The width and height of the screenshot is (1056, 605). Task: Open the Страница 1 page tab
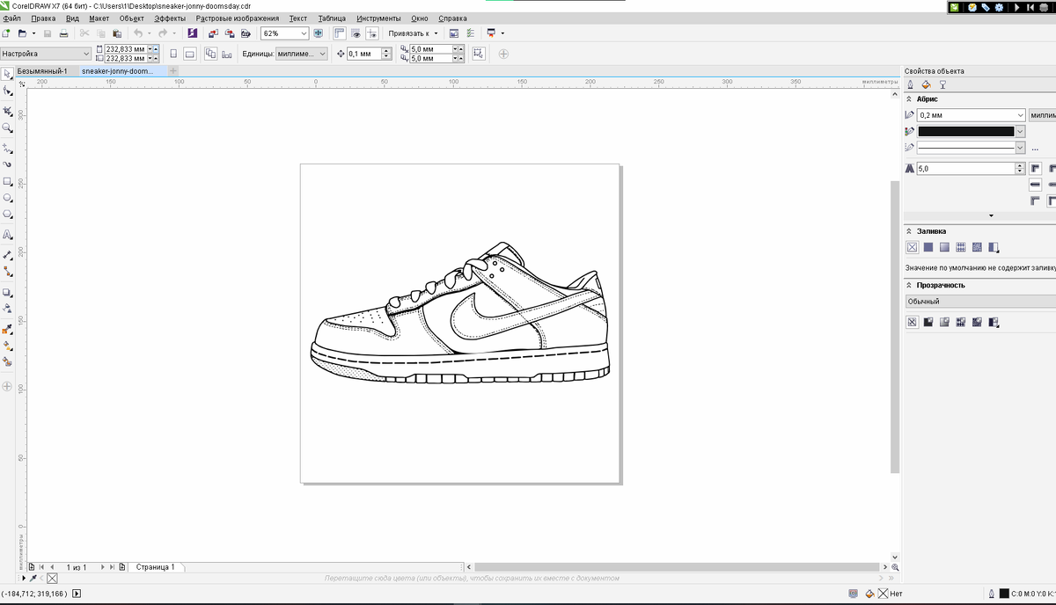coord(155,567)
